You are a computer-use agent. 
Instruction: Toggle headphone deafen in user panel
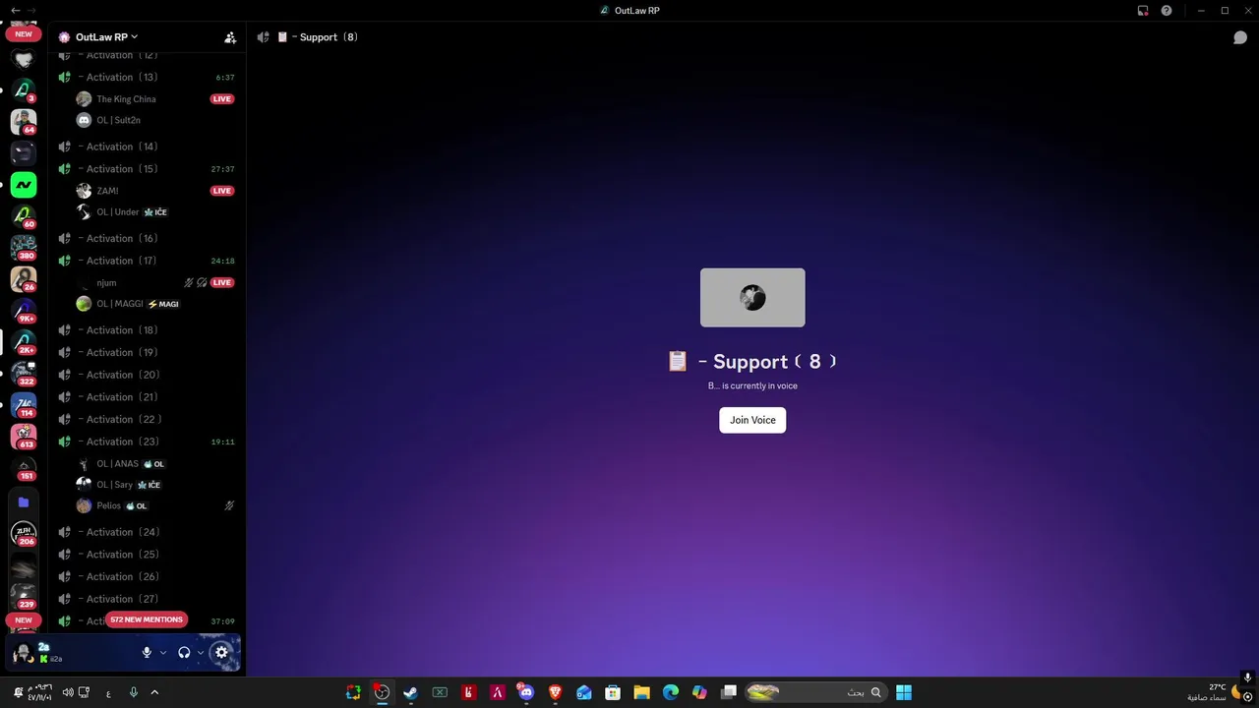[x=184, y=652]
